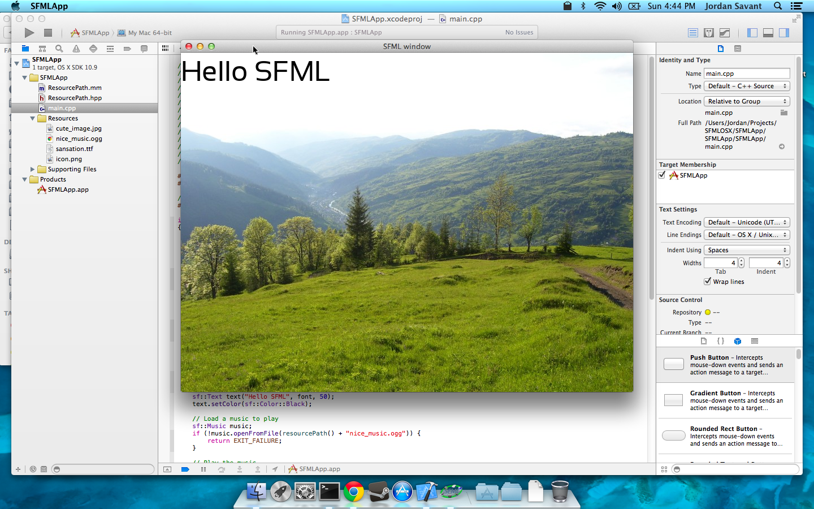
Task: Select the Project navigator folder icon
Action: tap(25, 49)
